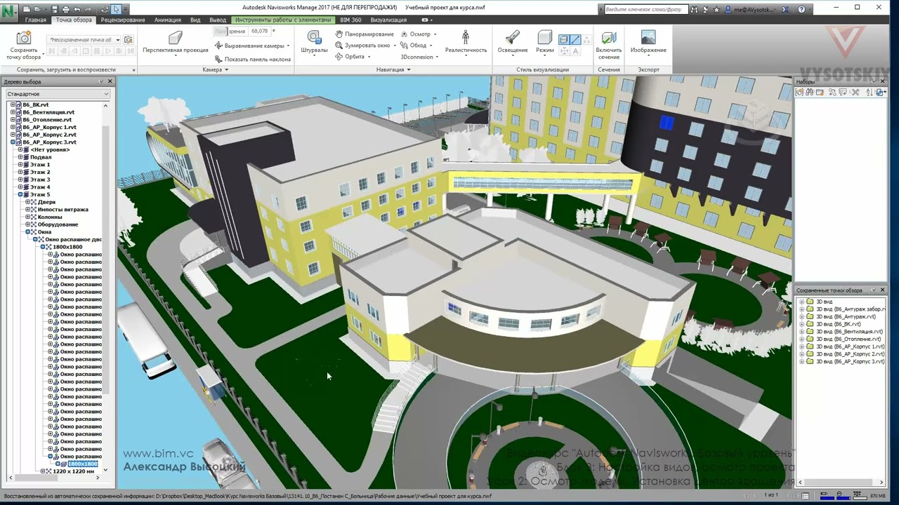Viewport: 899px width, 505px height.
Task: Toggle the lines display button in Стиль визуализации
Action: (575, 40)
